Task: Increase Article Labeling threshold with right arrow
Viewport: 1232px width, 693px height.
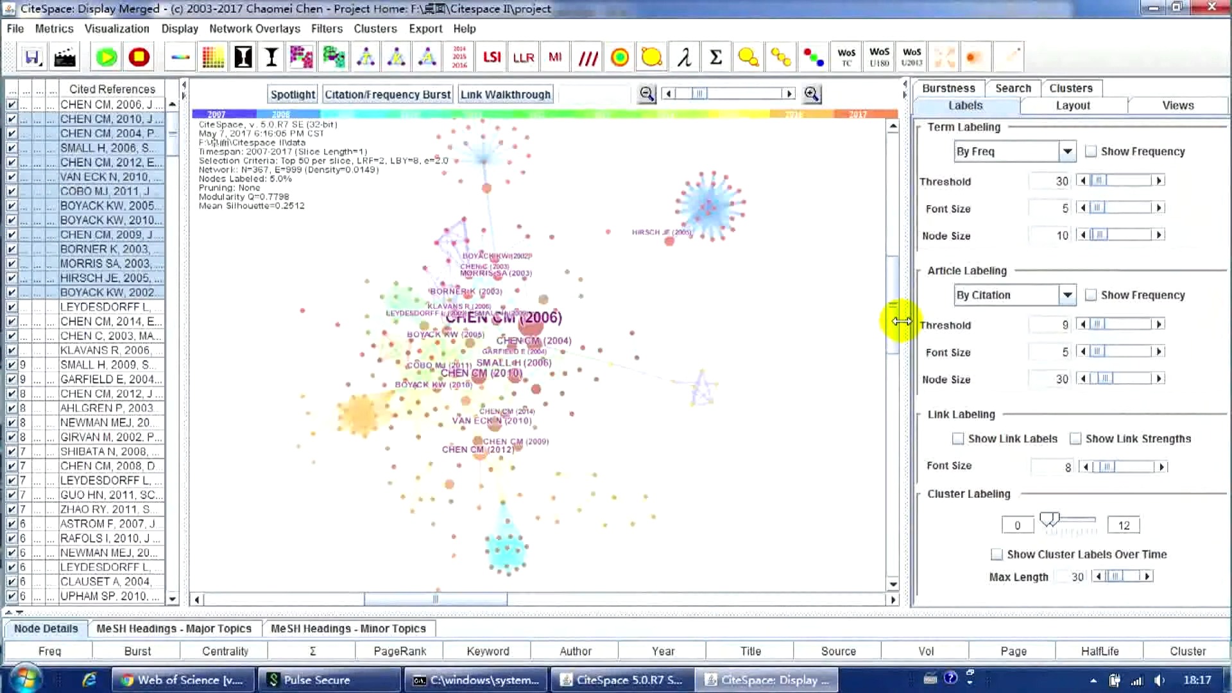Action: [1159, 325]
